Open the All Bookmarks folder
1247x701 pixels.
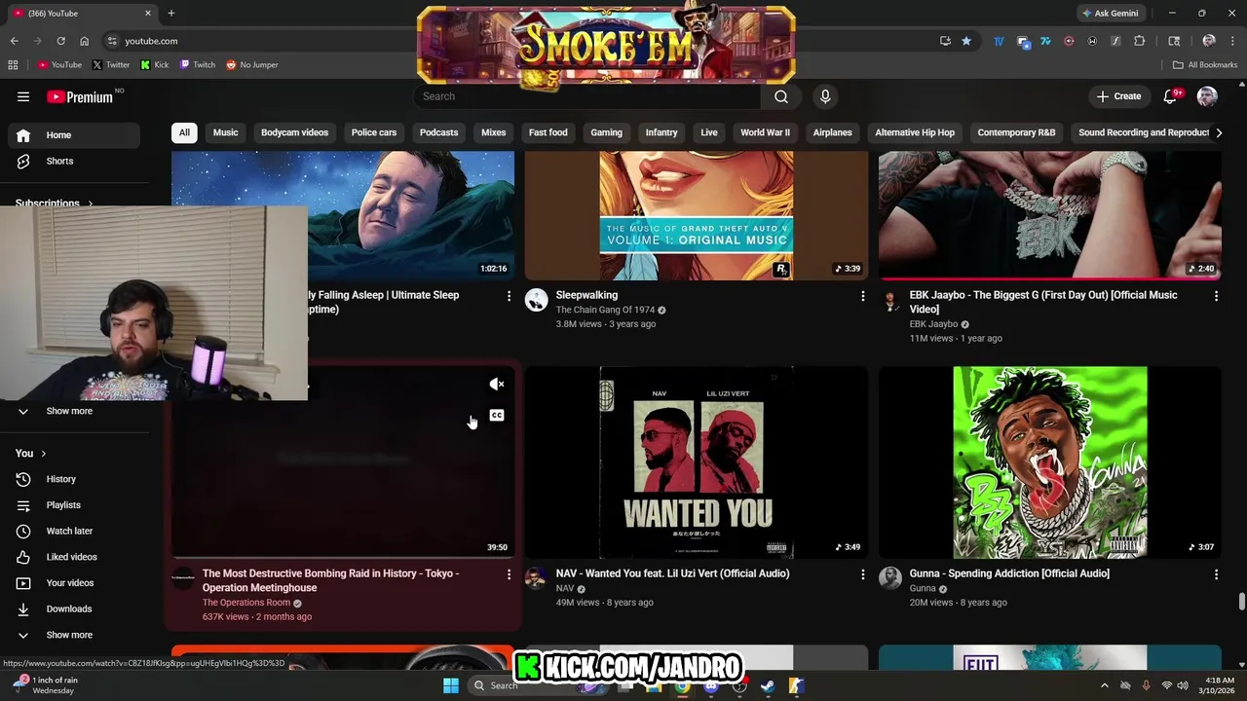pyautogui.click(x=1205, y=65)
